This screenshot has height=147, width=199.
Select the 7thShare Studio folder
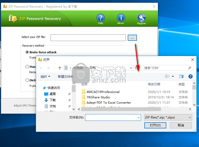point(98,97)
